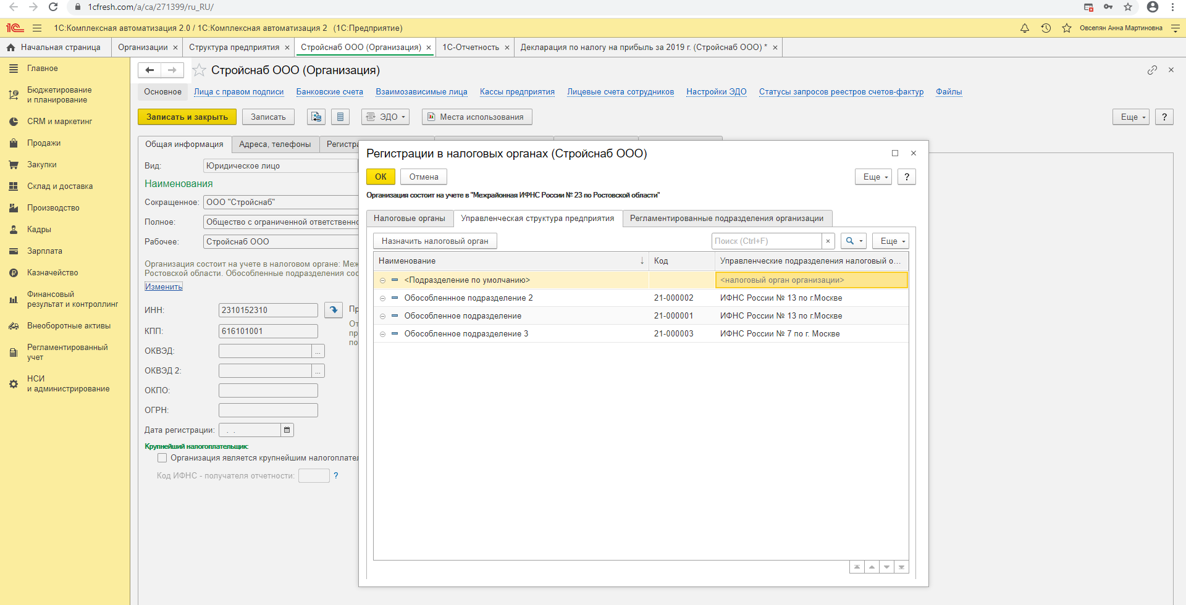Collapse the Обособленное подразделение 2 row

tap(382, 298)
